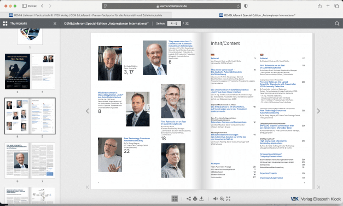Switch to fullscreen with the expand icon
Screen dimensions: 343x206
click(228, 198)
